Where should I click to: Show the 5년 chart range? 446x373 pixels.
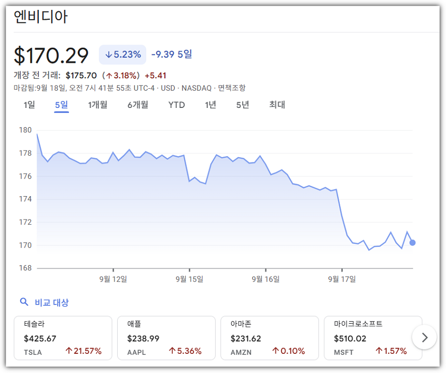tap(243, 105)
